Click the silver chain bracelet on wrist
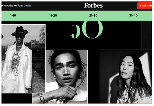This screenshot has width=154, height=106. tap(42, 98)
